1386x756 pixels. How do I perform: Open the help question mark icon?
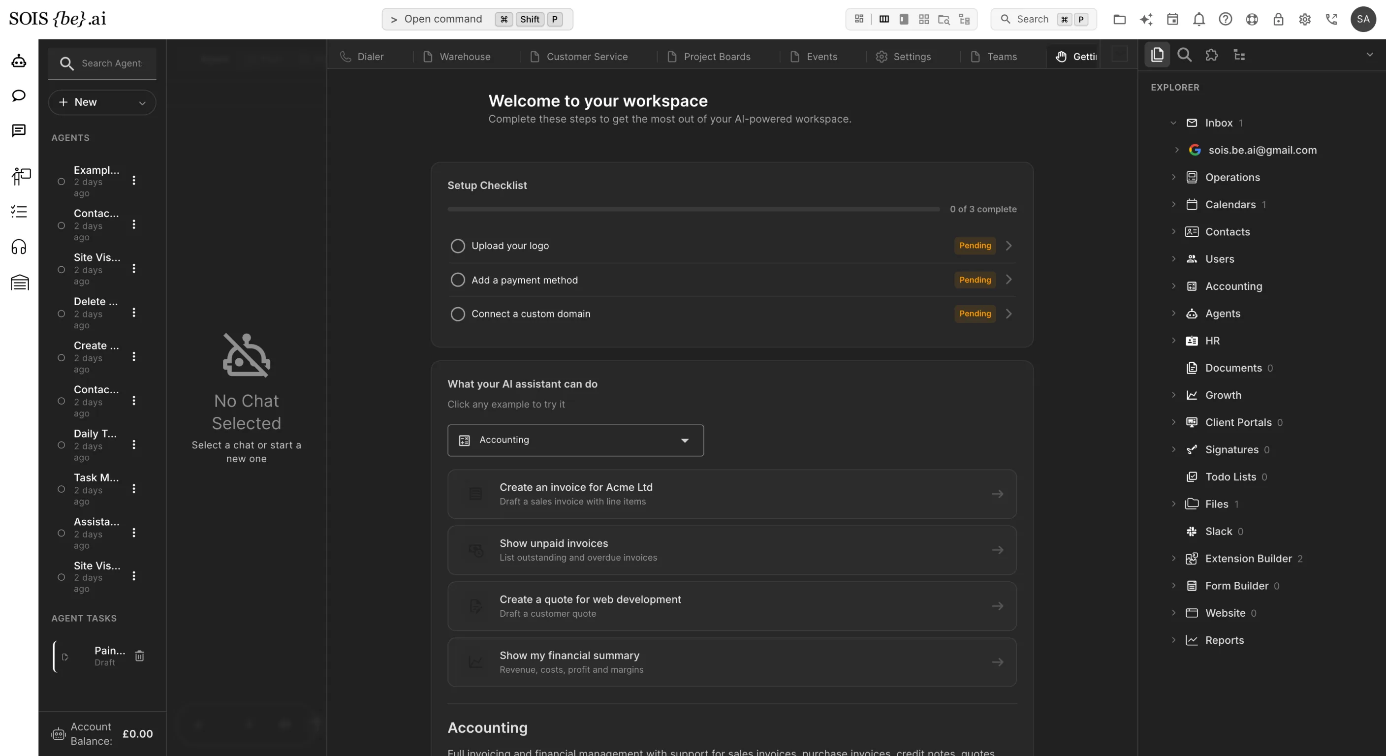pyautogui.click(x=1225, y=19)
